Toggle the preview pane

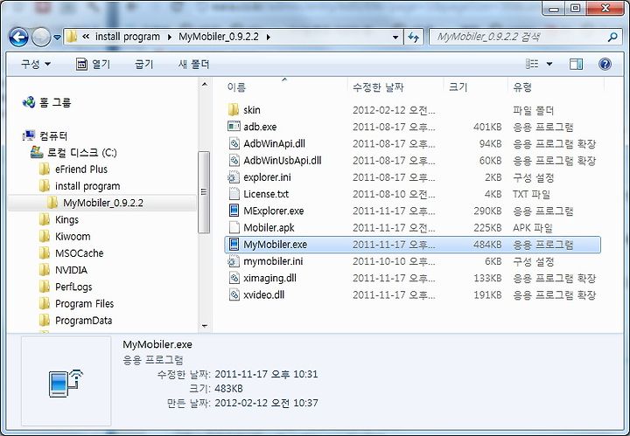[576, 64]
